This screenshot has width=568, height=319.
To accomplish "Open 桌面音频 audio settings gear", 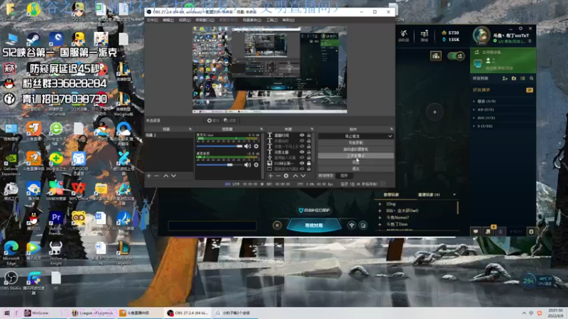I will point(256,165).
